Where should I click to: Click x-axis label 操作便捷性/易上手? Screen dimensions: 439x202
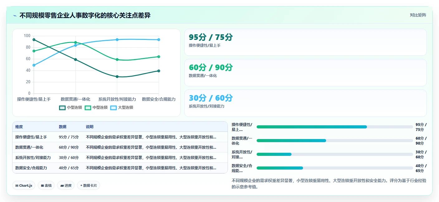pyautogui.click(x=34, y=99)
